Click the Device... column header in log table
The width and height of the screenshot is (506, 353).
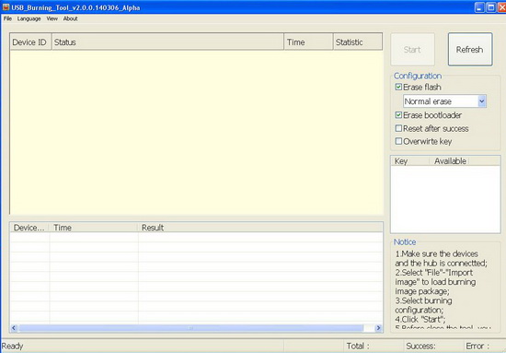click(30, 228)
